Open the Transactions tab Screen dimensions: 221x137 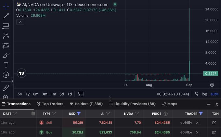tap(17, 104)
